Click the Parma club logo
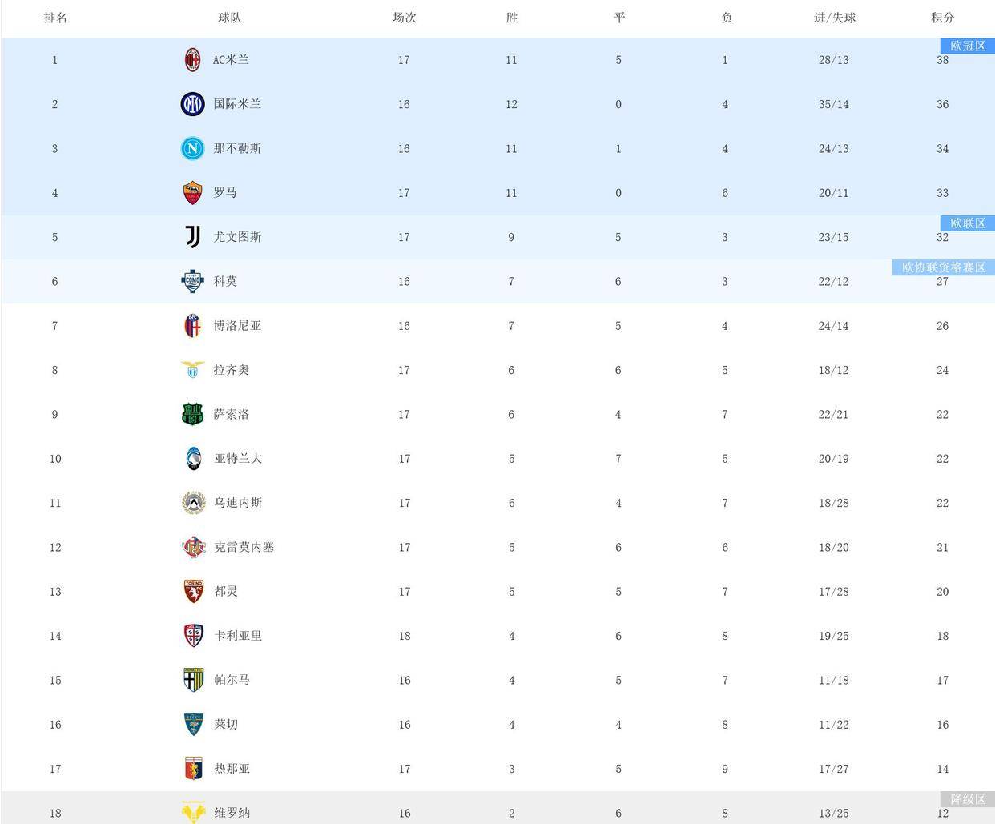The height and width of the screenshot is (824, 995). point(193,680)
